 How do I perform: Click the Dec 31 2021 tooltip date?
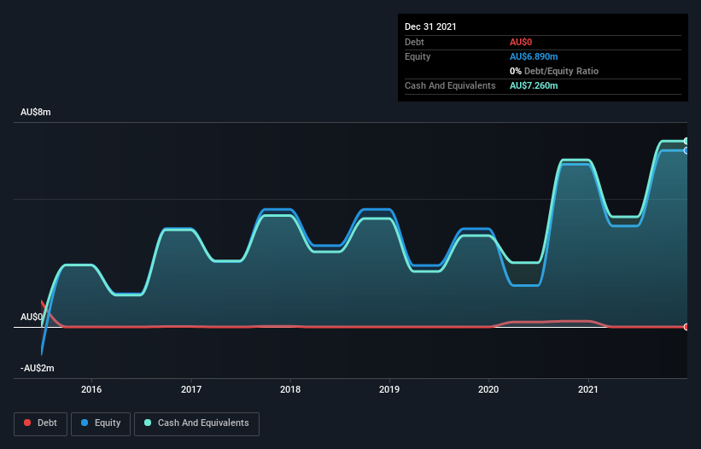(x=430, y=26)
